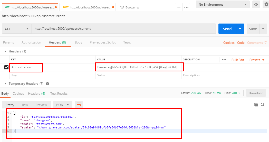Open the Presets dropdown
The image size is (269, 142).
coord(257,60)
